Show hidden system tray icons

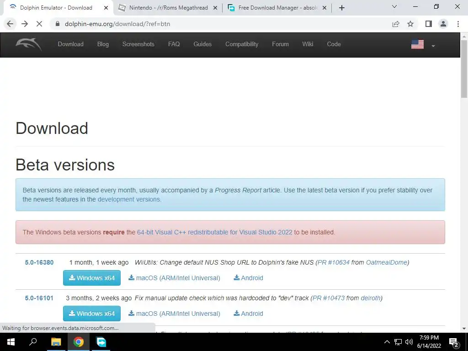tap(387, 342)
